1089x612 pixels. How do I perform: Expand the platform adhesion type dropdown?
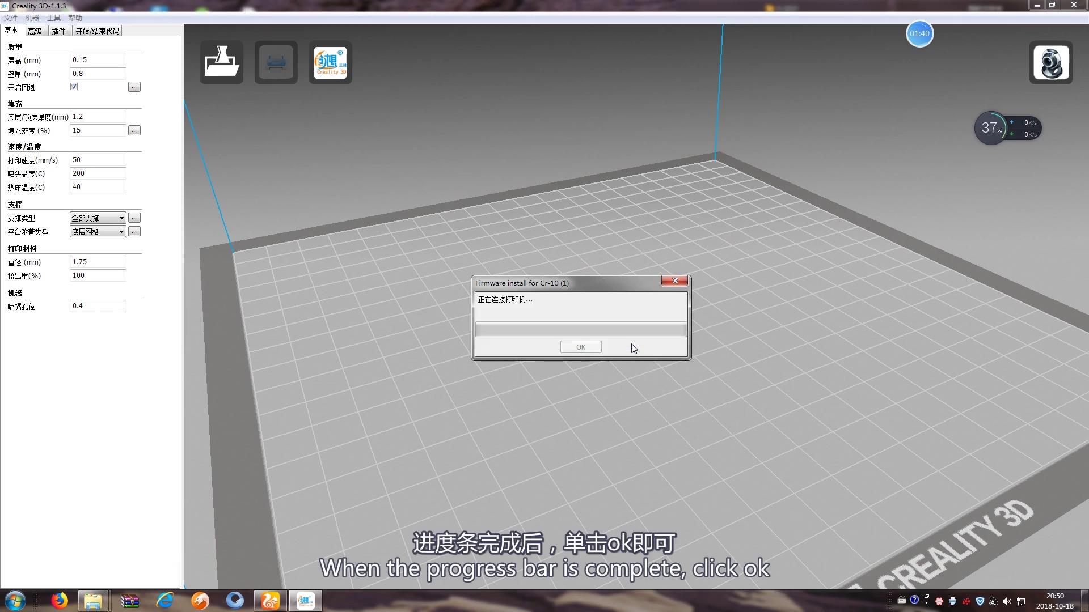tap(121, 232)
